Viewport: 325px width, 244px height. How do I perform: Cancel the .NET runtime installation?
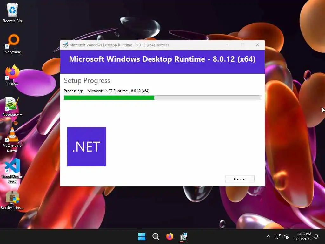[240, 179]
